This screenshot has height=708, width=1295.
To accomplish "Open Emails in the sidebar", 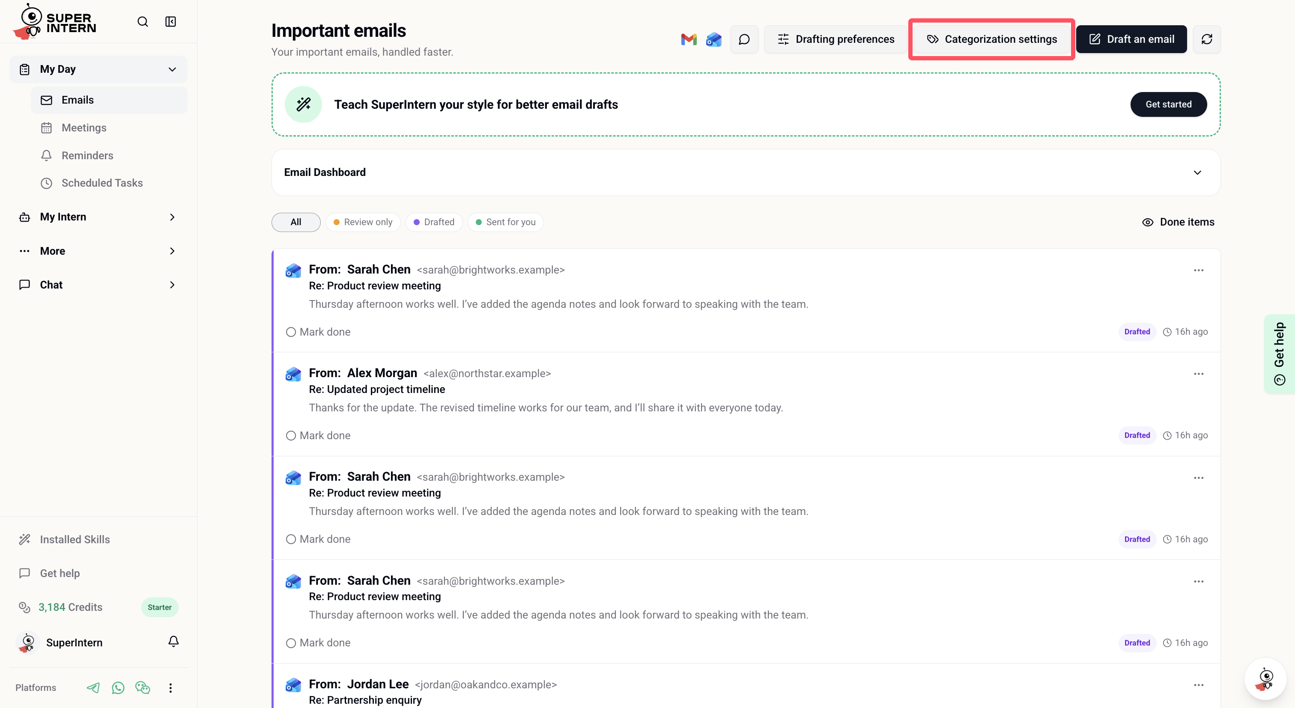I will pyautogui.click(x=109, y=100).
